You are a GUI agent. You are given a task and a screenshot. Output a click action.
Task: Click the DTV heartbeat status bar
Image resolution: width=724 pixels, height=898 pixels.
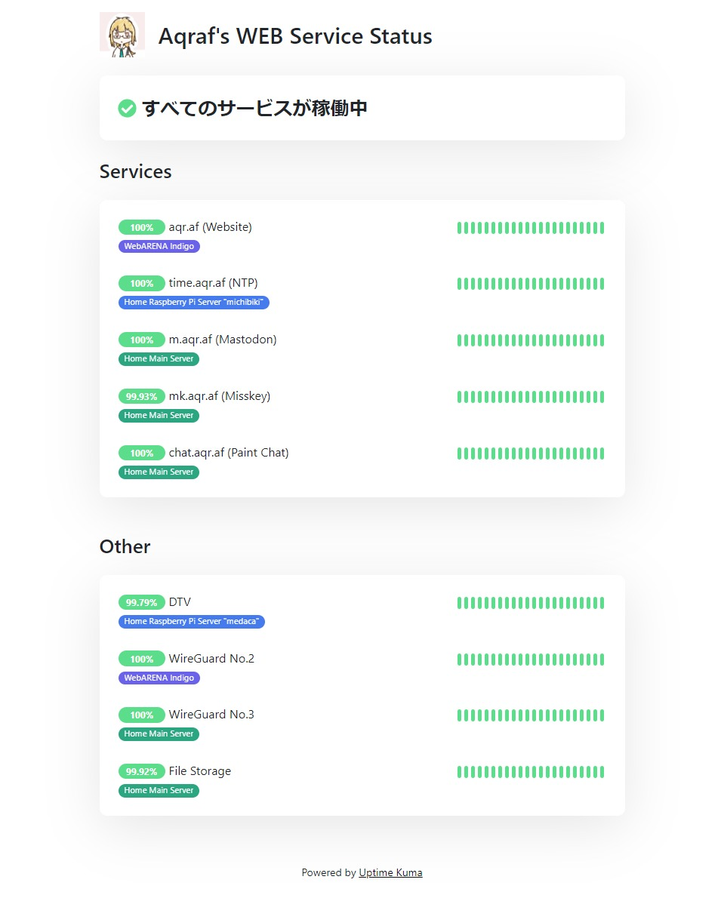(x=531, y=603)
